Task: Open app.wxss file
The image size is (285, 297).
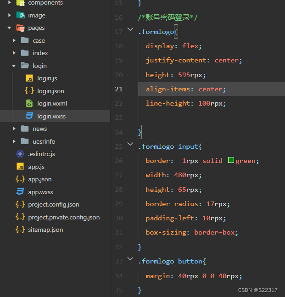Action: coord(40,192)
